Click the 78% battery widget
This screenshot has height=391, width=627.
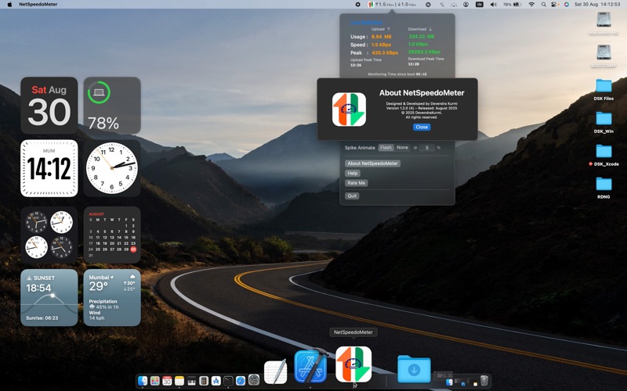(x=112, y=106)
